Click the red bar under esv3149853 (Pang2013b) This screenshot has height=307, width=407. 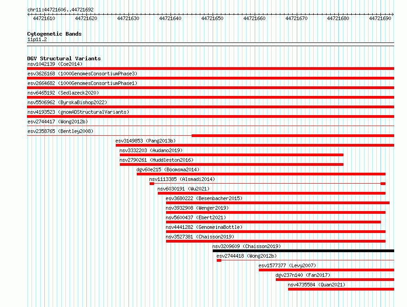(255, 145)
